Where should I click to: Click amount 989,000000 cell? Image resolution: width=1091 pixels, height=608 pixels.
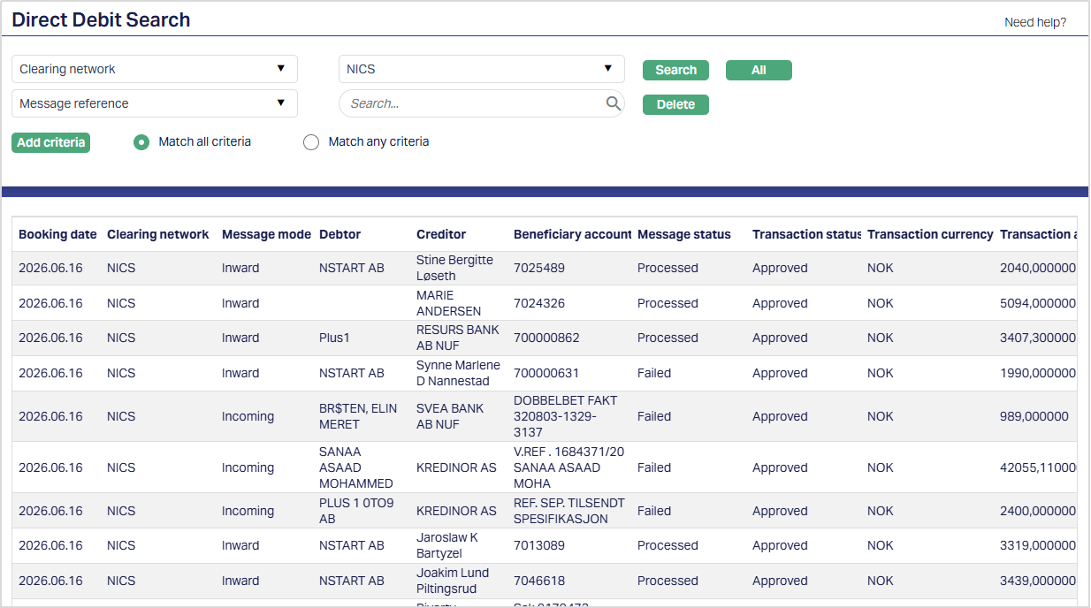click(1034, 416)
